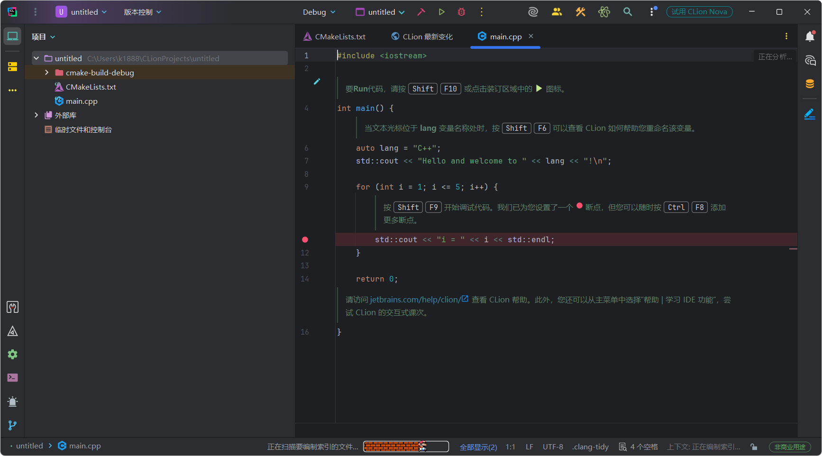Open the Problems tool window
The height and width of the screenshot is (456, 822).
click(12, 401)
